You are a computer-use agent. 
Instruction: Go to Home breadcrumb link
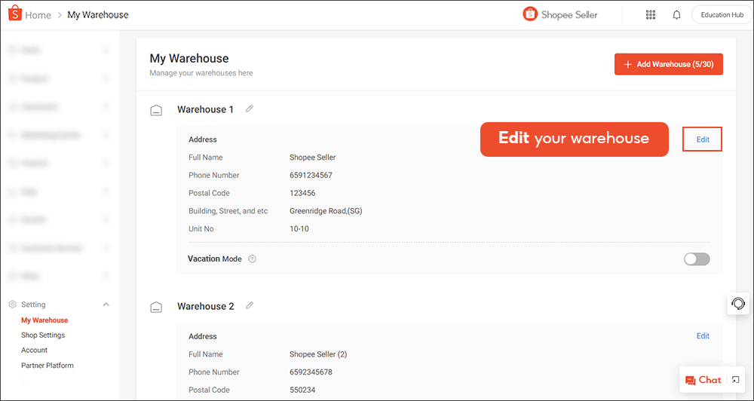[38, 15]
